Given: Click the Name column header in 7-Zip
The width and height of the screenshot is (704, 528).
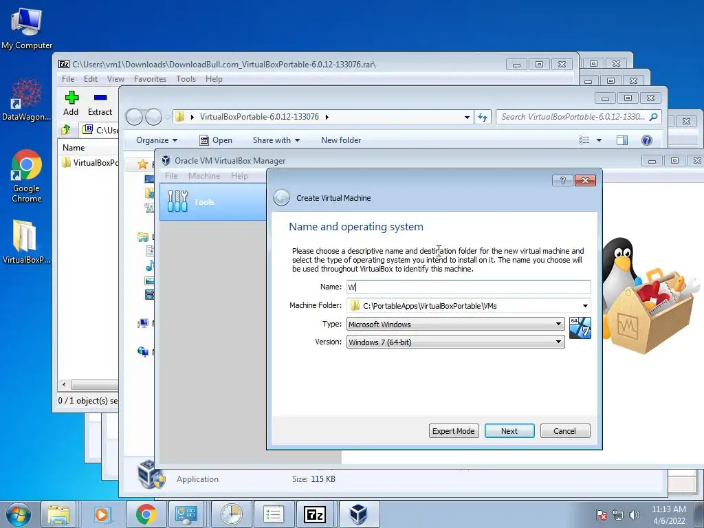Looking at the screenshot, I should click(89, 147).
